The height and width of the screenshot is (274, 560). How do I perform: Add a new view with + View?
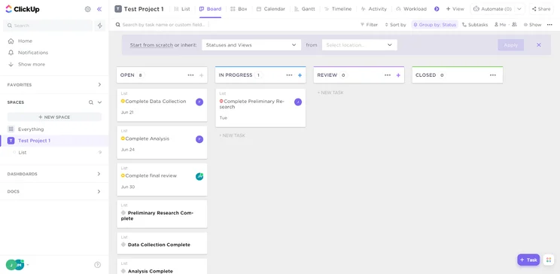(455, 9)
